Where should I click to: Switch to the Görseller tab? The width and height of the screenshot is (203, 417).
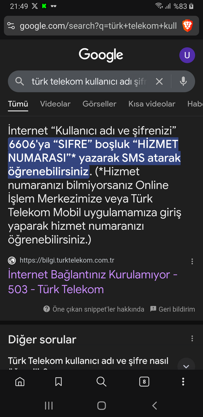point(99,104)
